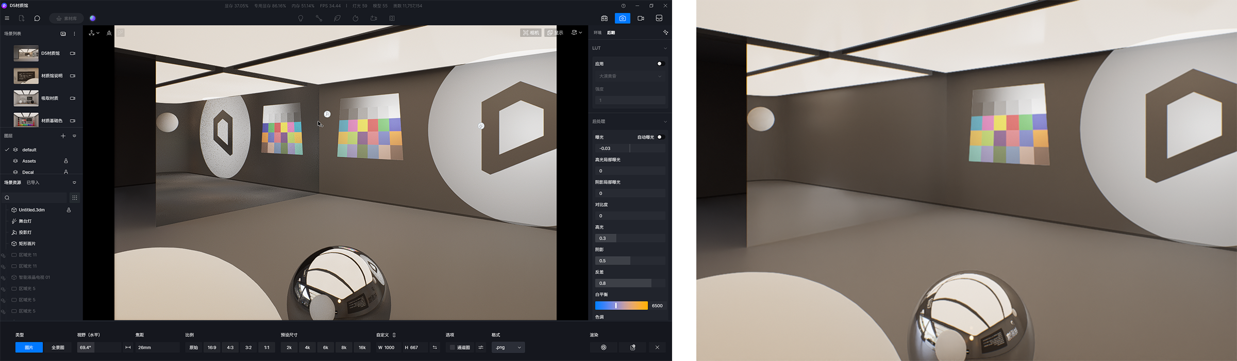Switch to image camera mode
This screenshot has width=1237, height=361.
click(623, 18)
